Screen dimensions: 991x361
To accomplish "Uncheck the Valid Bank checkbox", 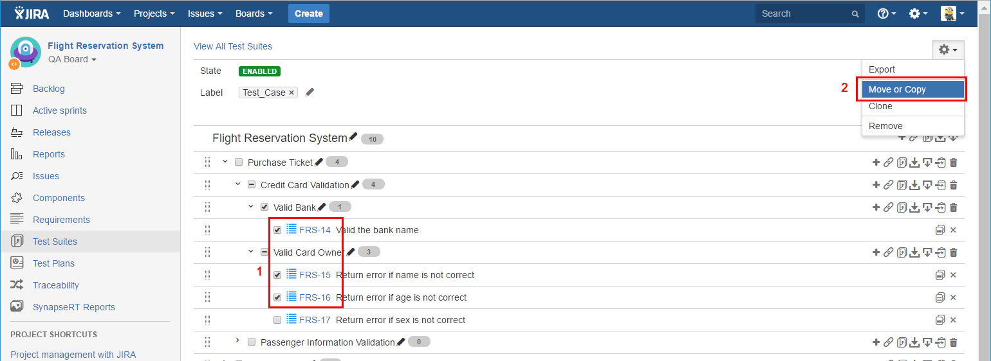I will pyautogui.click(x=264, y=207).
